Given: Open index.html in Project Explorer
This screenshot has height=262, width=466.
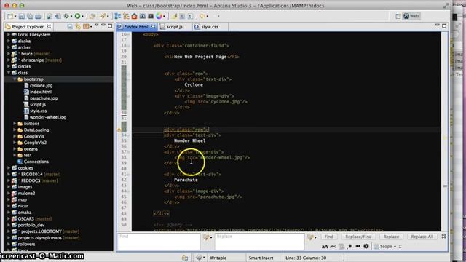Looking at the screenshot, I should [41, 92].
